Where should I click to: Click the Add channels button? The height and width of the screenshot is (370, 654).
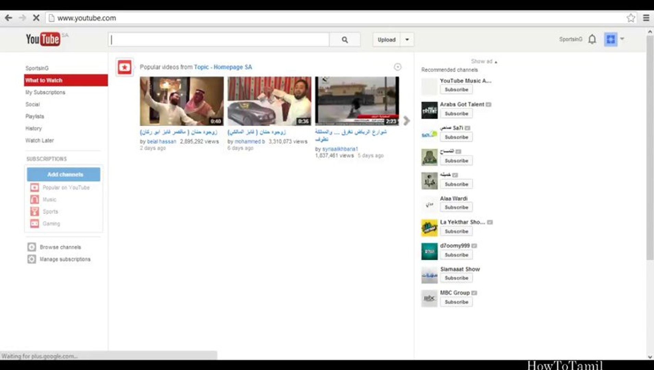click(63, 174)
